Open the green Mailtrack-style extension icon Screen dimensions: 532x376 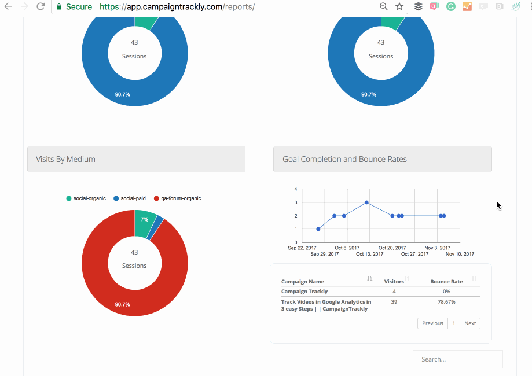515,6
